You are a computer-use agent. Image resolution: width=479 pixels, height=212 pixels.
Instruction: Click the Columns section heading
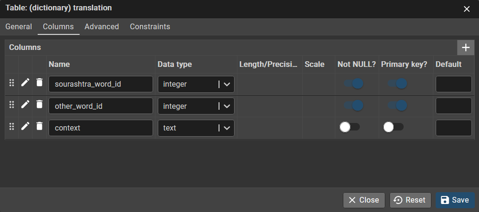tap(25, 48)
